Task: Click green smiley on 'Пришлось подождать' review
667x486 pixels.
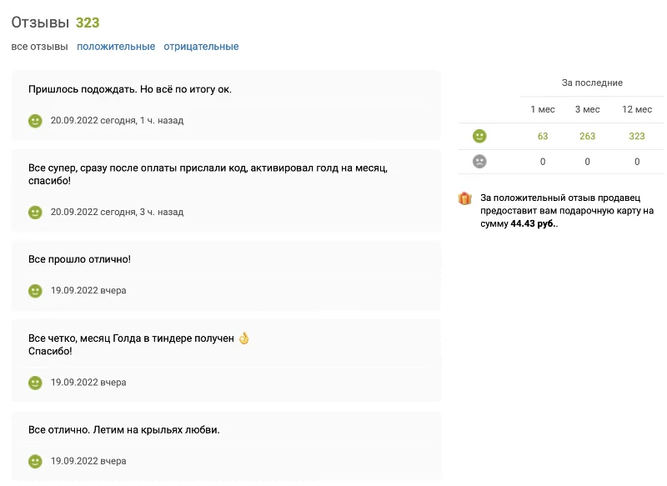Action: coord(35,121)
